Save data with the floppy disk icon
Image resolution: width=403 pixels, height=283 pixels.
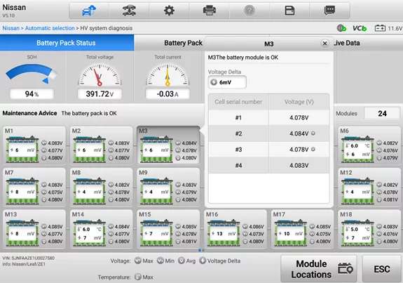pyautogui.click(x=289, y=11)
